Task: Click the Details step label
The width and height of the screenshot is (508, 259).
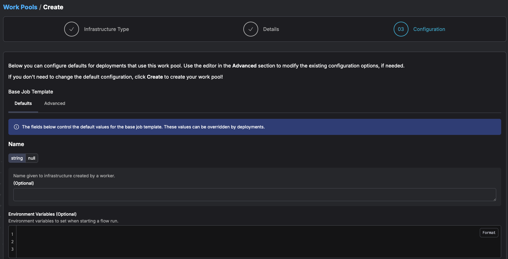Action: [271, 29]
